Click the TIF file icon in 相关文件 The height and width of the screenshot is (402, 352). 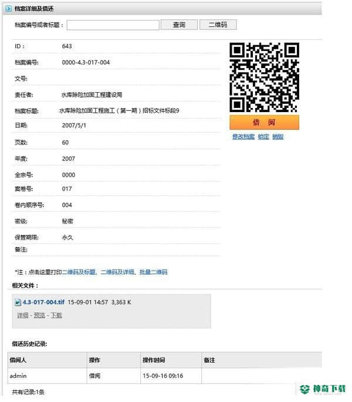click(18, 302)
